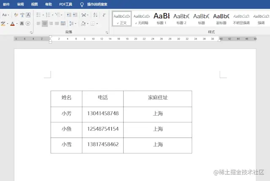Align text left
Viewport: 270px width, 181px height.
click(38, 24)
